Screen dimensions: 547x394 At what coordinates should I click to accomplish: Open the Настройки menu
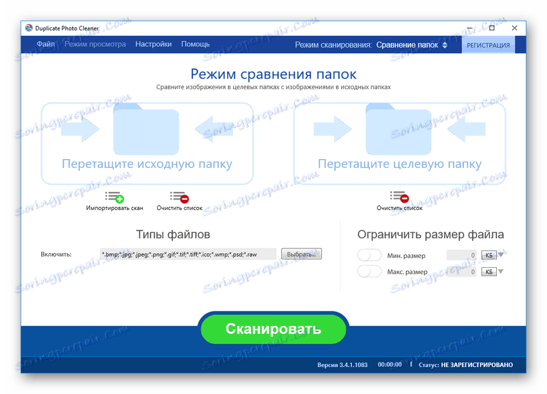click(x=154, y=44)
